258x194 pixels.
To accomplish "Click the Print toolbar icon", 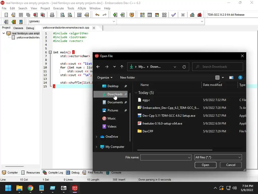I will (52, 15).
